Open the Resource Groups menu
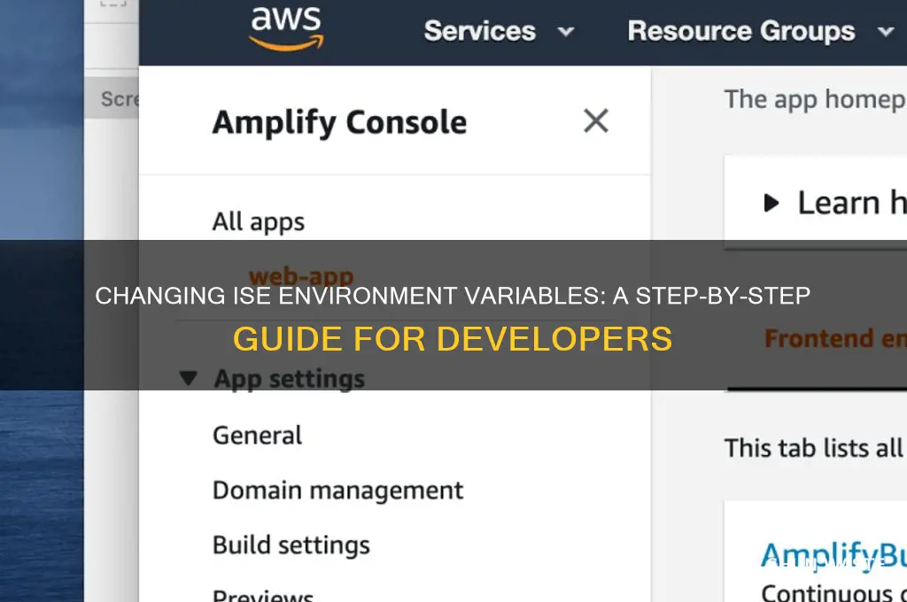Image resolution: width=907 pixels, height=602 pixels. [741, 31]
